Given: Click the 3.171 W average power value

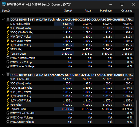Looking at the screenshot, I should coord(127,109).
